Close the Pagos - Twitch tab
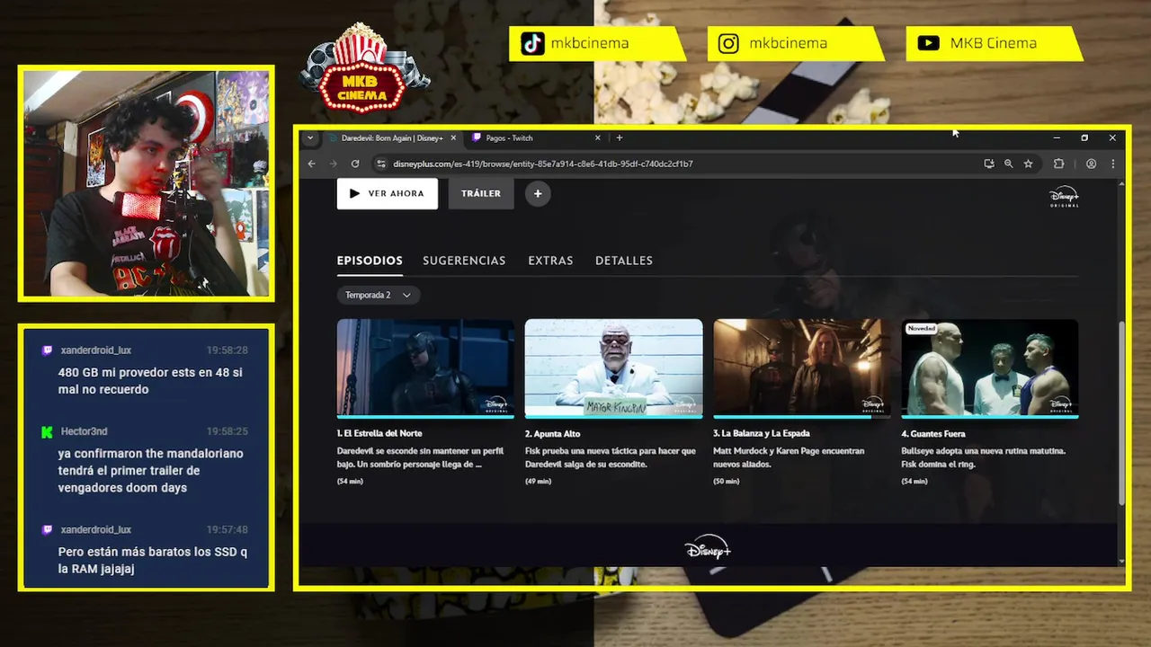 coord(597,137)
